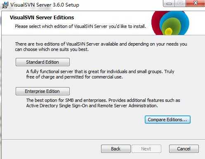Choose the Enterprise Edition button
The image size is (205, 159).
click(42, 91)
